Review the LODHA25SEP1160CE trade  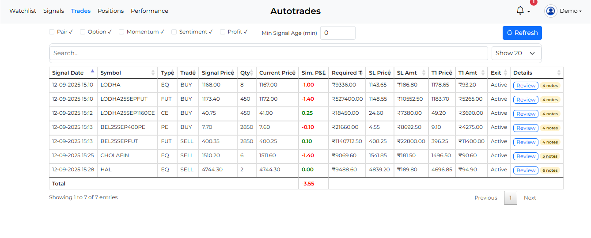(526, 114)
